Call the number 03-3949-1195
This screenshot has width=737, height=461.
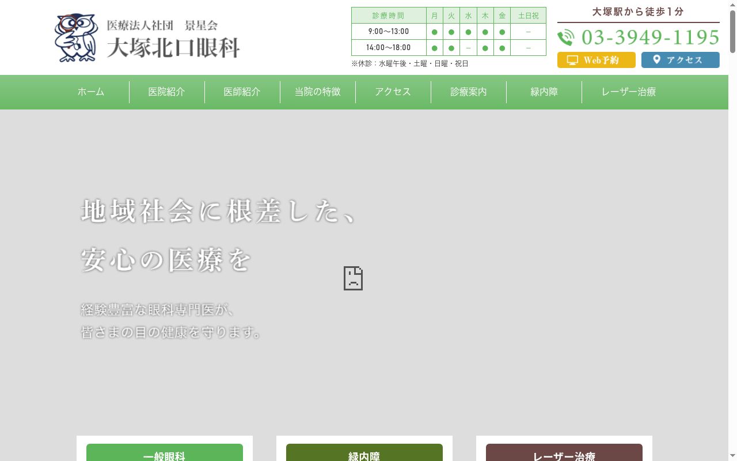pyautogui.click(x=651, y=37)
